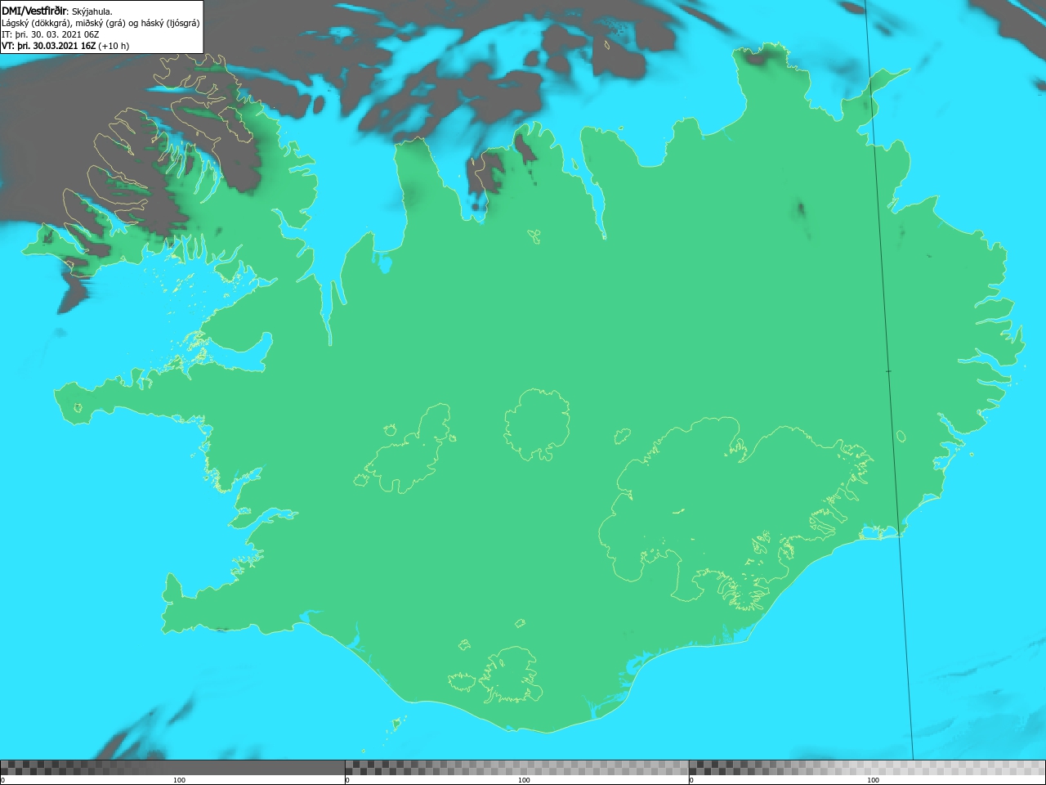The image size is (1046, 785).
Task: Click the 'IT: þri. 30. 03. 2021 06Z' line
Action: [x=51, y=34]
